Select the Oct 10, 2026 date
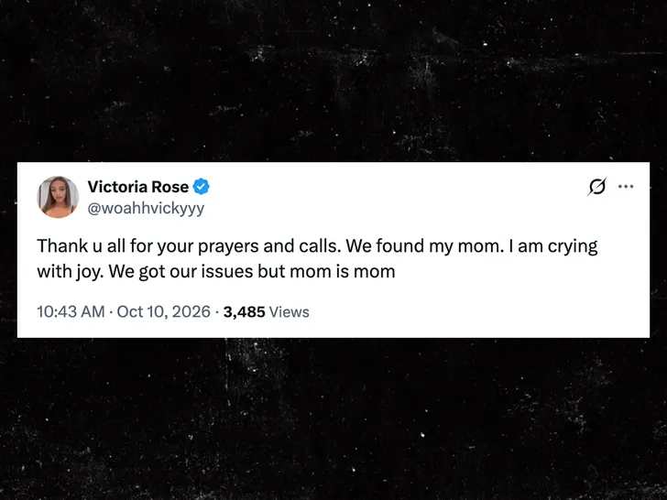667x500 pixels. (163, 311)
